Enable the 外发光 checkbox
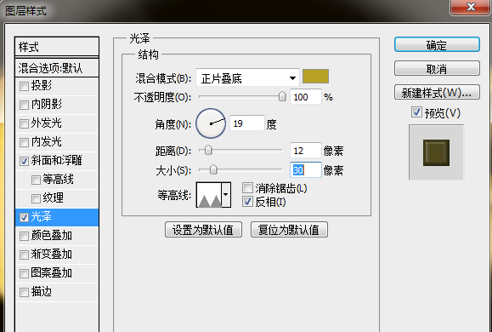492x332 pixels. point(24,123)
